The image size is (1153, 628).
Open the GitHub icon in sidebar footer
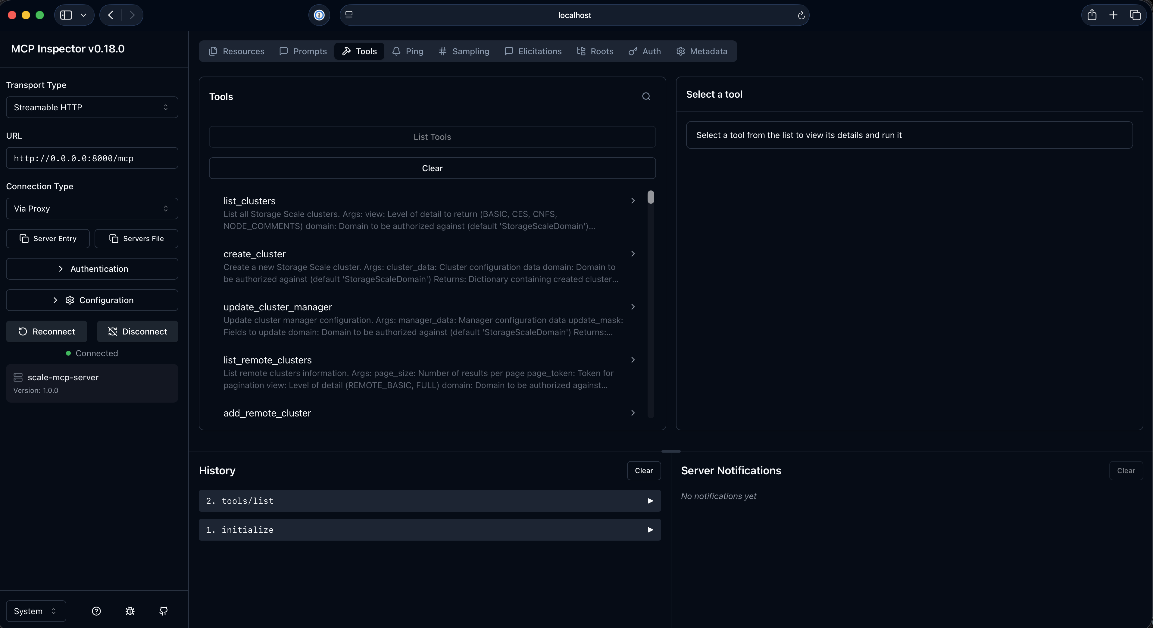click(x=164, y=611)
